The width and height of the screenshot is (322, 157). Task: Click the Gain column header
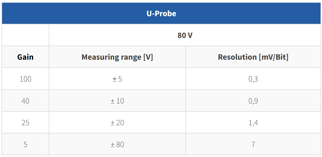(x=25, y=57)
